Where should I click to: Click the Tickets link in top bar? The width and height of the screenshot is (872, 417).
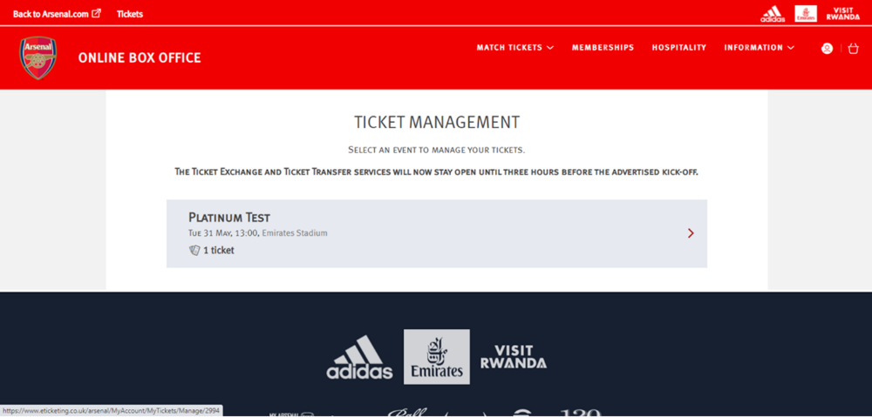[130, 14]
